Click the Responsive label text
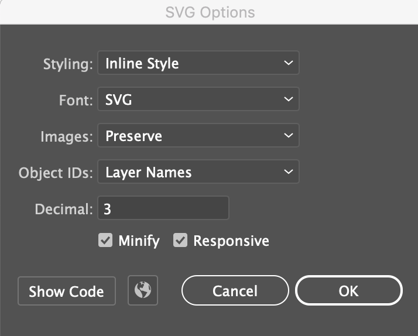The height and width of the screenshot is (336, 418). pyautogui.click(x=231, y=241)
